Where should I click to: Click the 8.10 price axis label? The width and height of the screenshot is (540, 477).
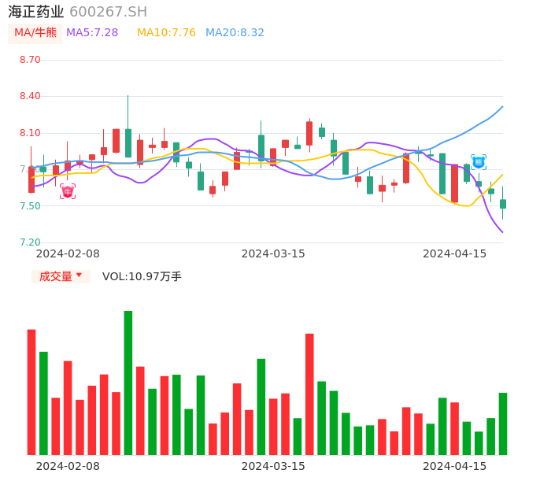(30, 133)
